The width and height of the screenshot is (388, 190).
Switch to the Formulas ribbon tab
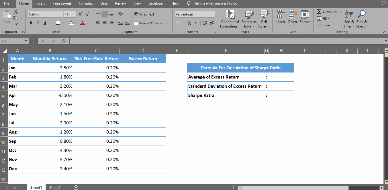click(86, 3)
